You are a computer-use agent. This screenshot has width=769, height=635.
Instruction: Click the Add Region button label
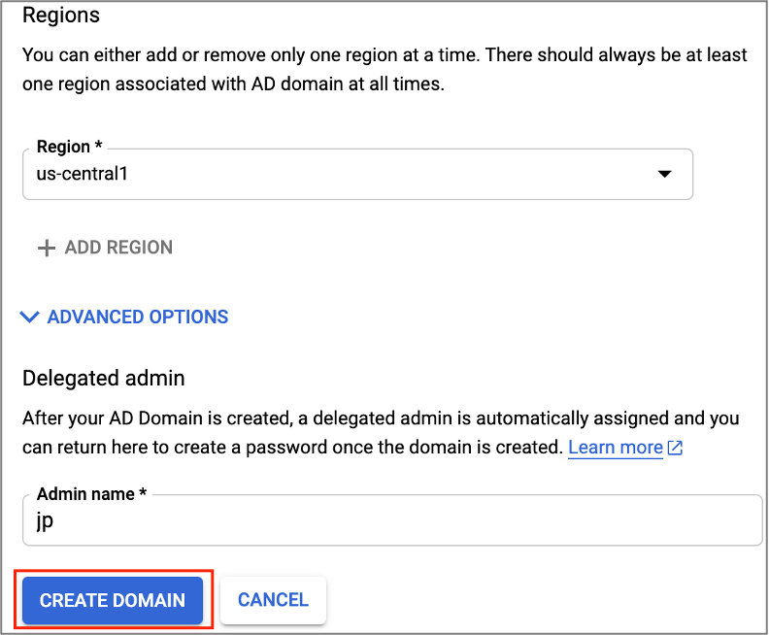click(118, 248)
